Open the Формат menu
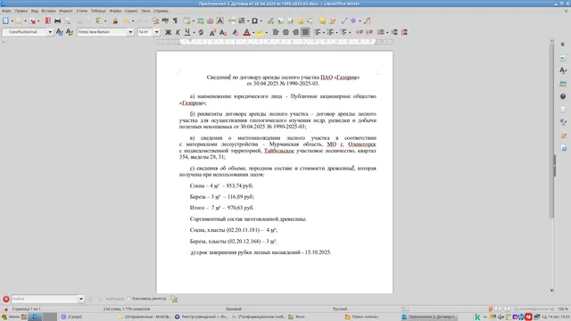Viewport: 571px width, 321px height. click(66, 11)
